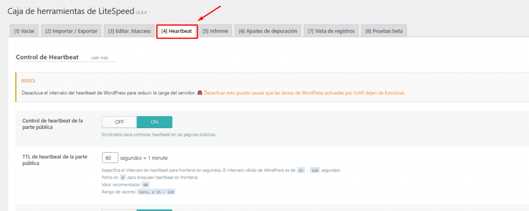The image size is (529, 211).
Task: Click the red siren warning icon
Action: pos(200,92)
